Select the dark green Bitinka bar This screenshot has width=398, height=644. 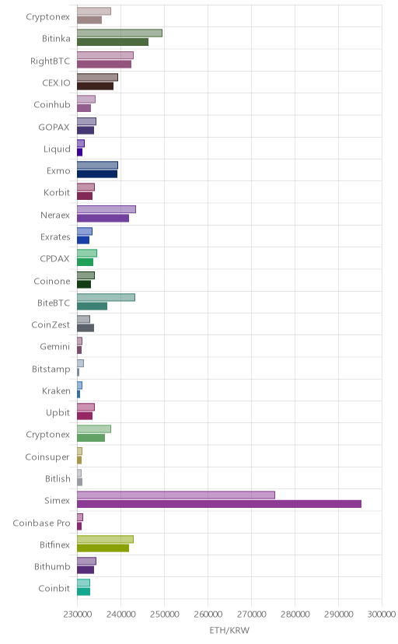point(113,42)
